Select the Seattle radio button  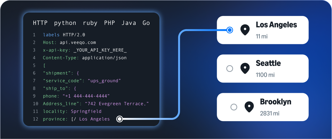pos(230,68)
